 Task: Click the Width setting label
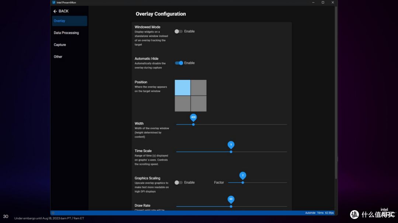pyautogui.click(x=139, y=123)
